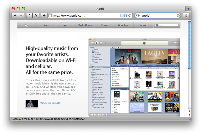The width and height of the screenshot is (201, 134).
Task: Click the bug report button in the toolbar
Action: point(186,16)
